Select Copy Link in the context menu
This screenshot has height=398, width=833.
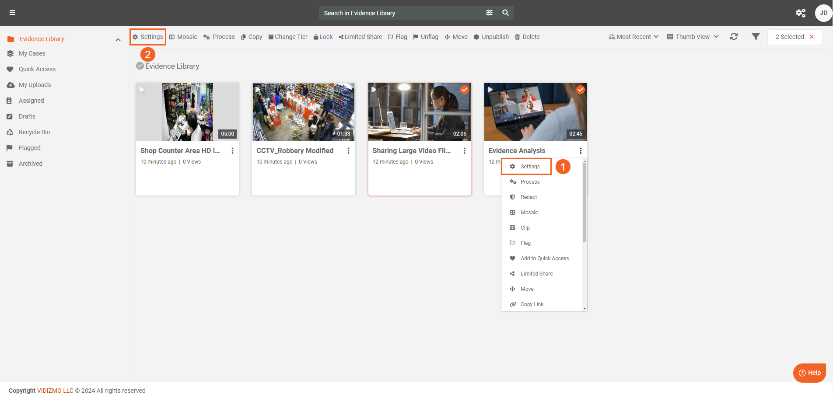tap(532, 304)
